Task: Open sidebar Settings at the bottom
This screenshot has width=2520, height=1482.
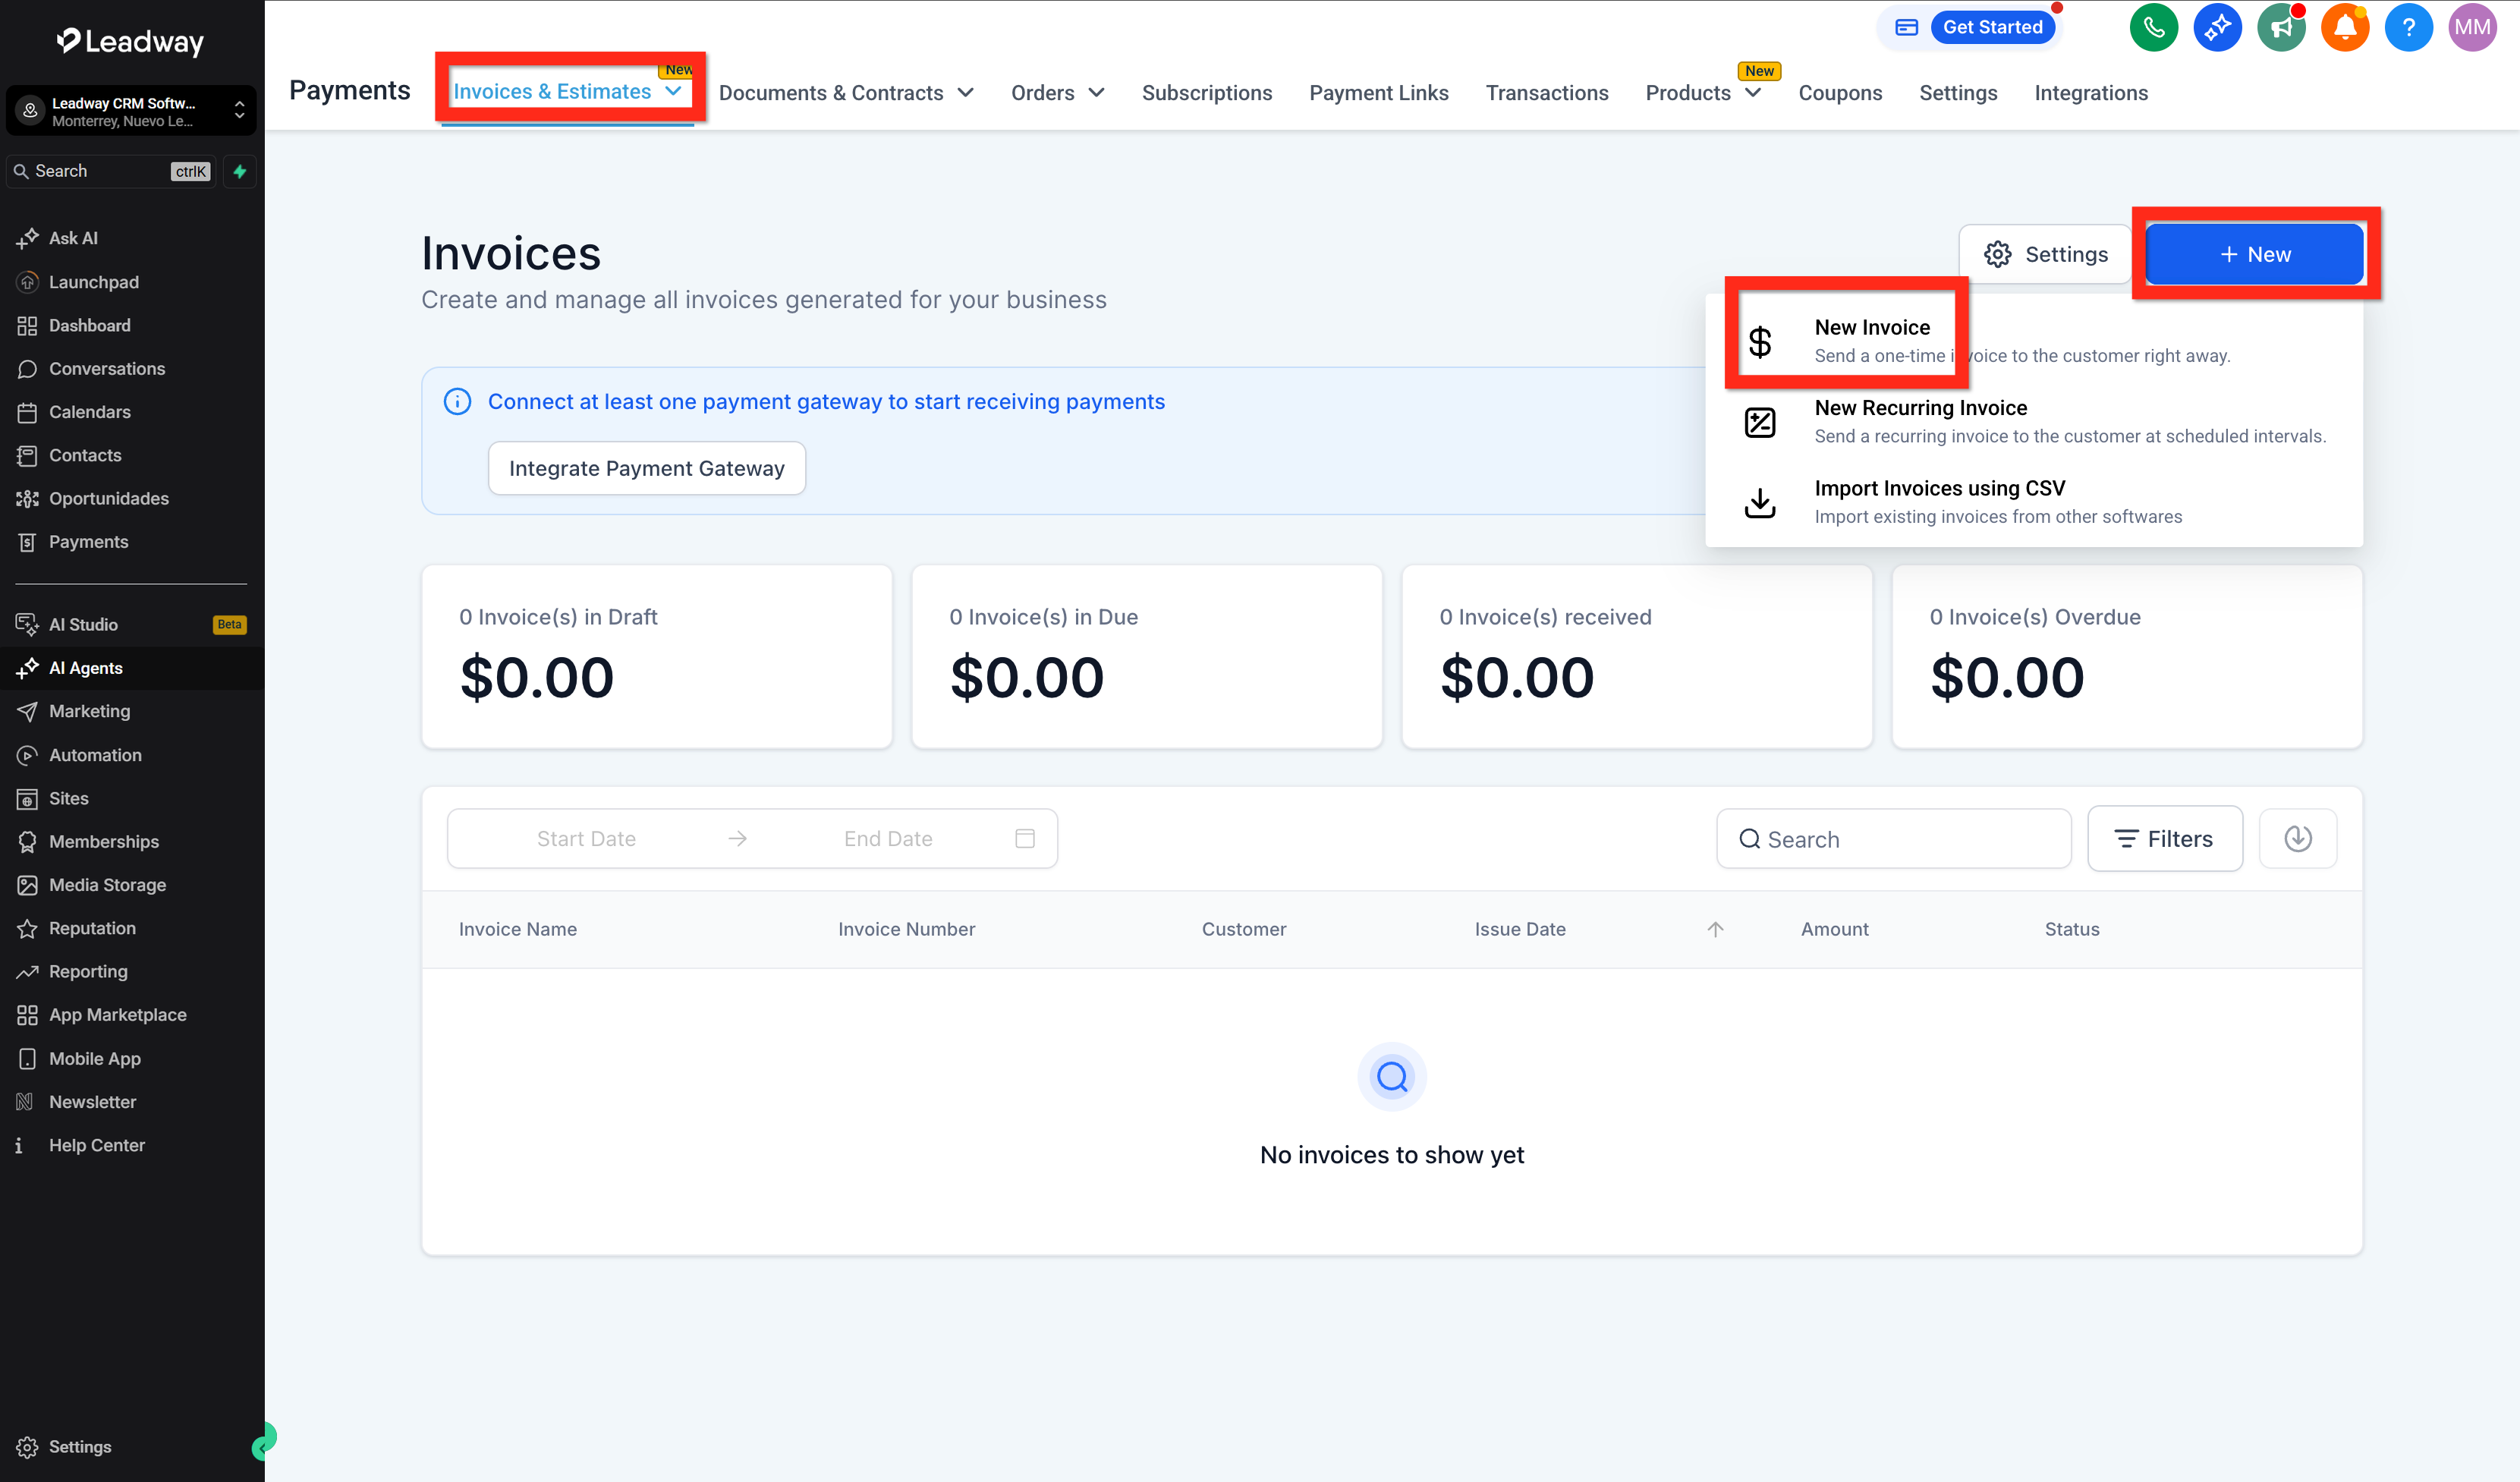Action: click(x=80, y=1446)
